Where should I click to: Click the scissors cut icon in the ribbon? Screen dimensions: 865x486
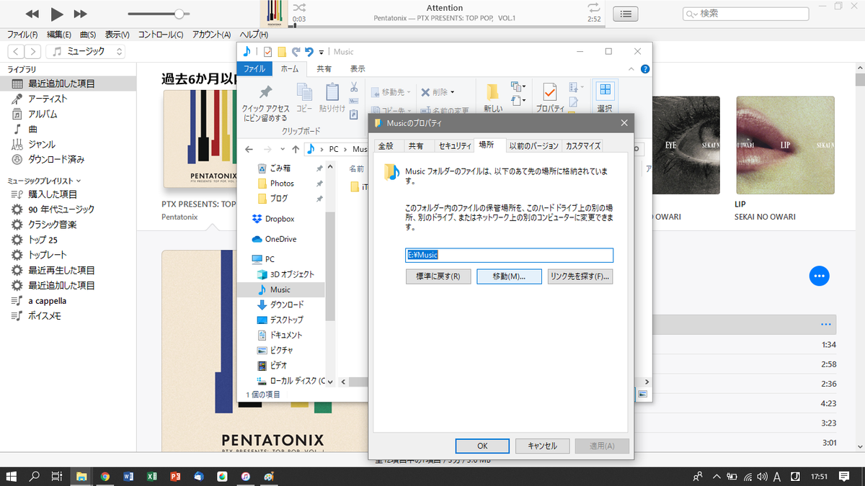(x=354, y=87)
